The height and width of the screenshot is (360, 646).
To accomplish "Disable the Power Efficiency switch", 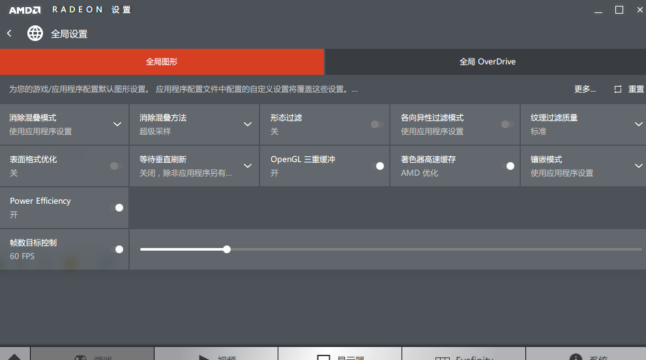I will [x=117, y=208].
